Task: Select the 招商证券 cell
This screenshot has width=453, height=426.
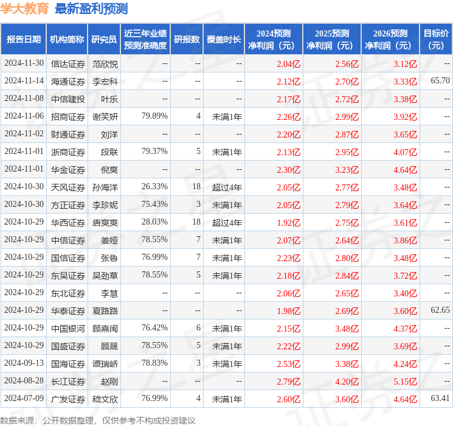Action: [68, 117]
